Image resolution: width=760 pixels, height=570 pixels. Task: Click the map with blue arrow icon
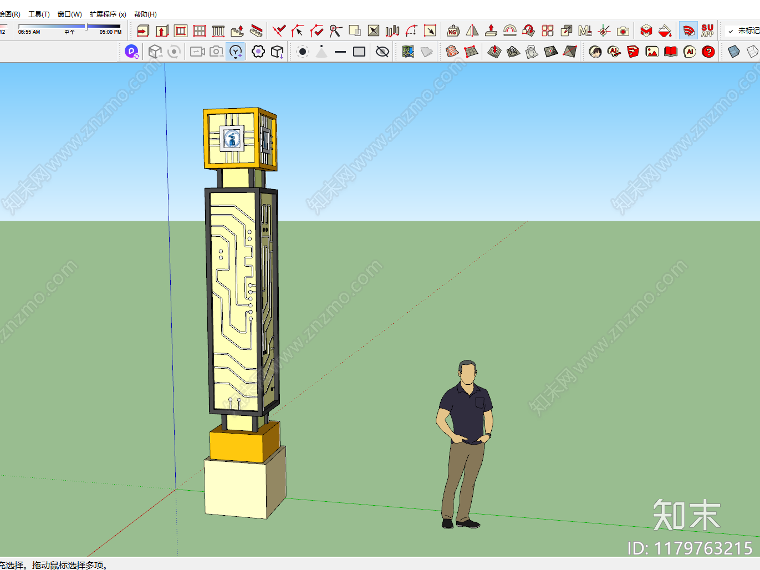pyautogui.click(x=409, y=52)
